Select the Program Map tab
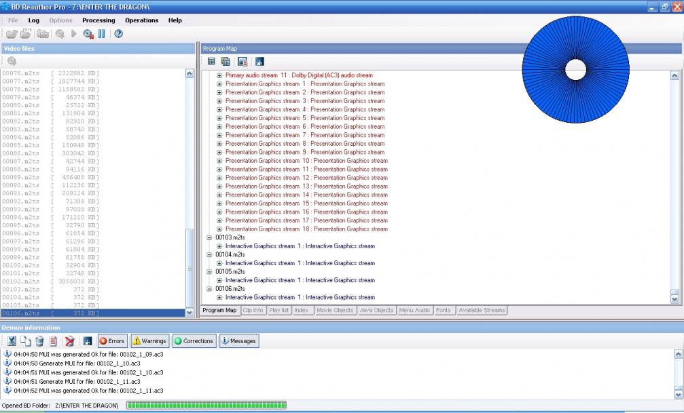The width and height of the screenshot is (684, 413). click(x=219, y=310)
